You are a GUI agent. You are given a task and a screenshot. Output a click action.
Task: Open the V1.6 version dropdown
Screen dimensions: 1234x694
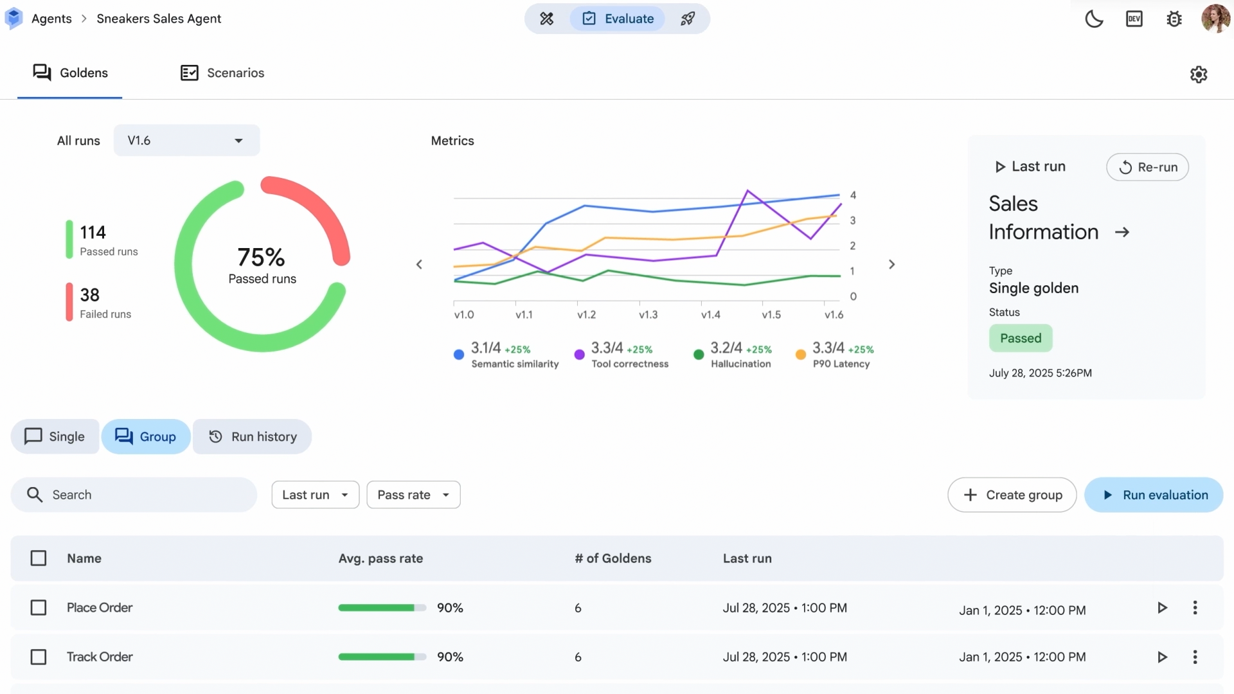coord(186,140)
